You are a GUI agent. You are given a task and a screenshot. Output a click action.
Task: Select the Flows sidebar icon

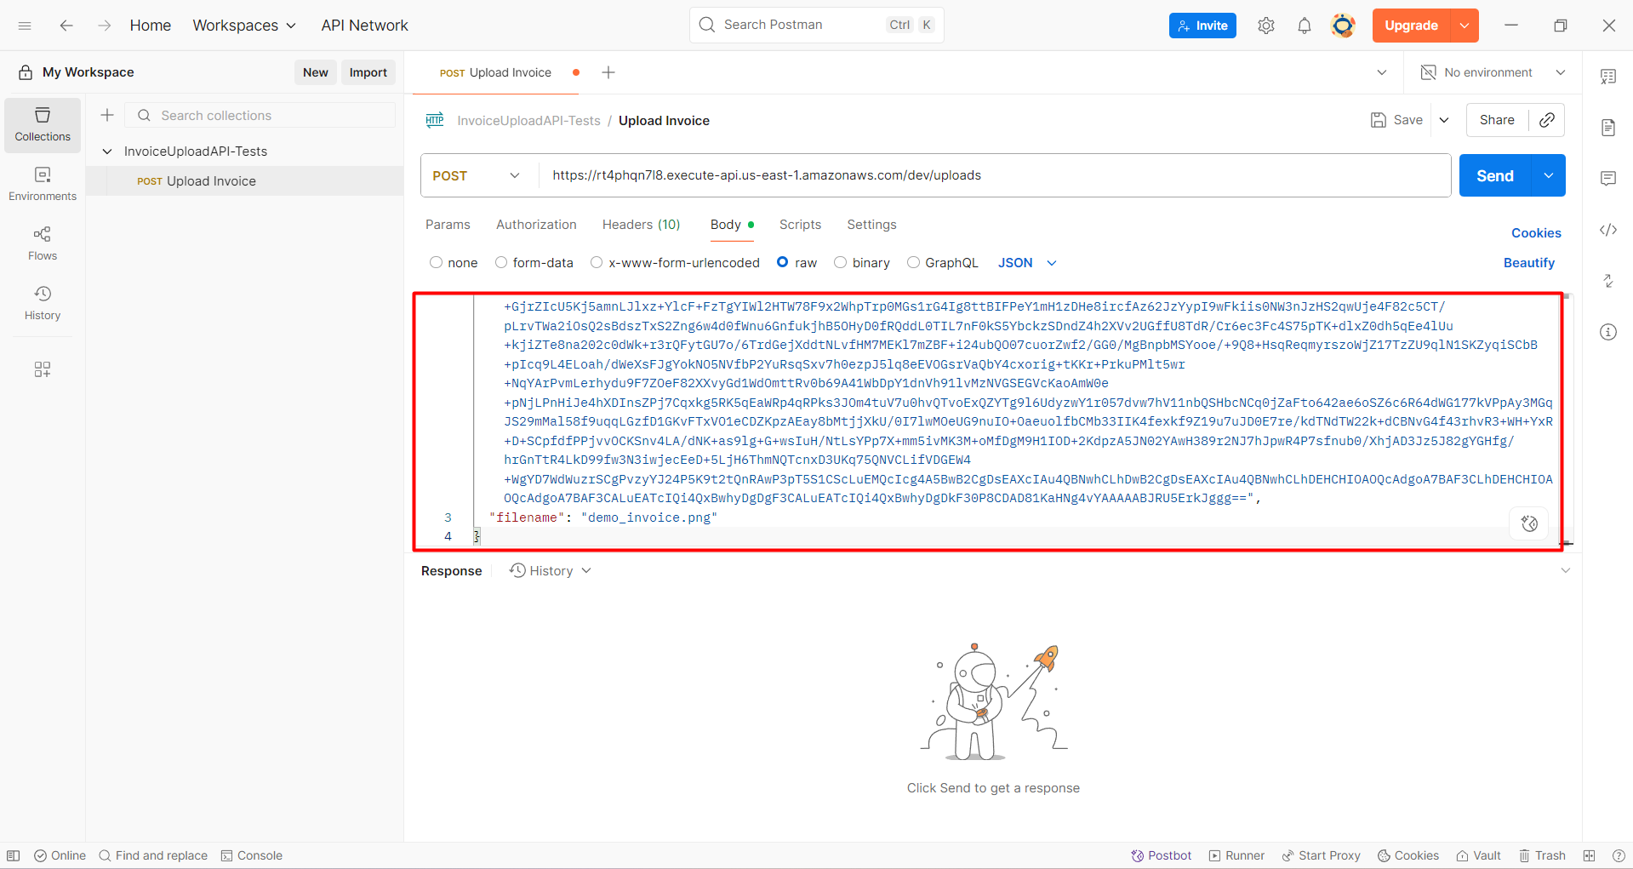click(42, 242)
